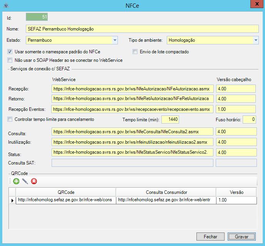Screen dimensions: 265x246
Task: Click the Consulta Consumidor column header
Action: coord(166,192)
